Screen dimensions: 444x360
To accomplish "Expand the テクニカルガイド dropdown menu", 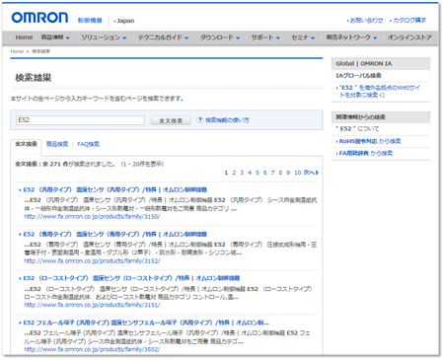I will 163,37.
